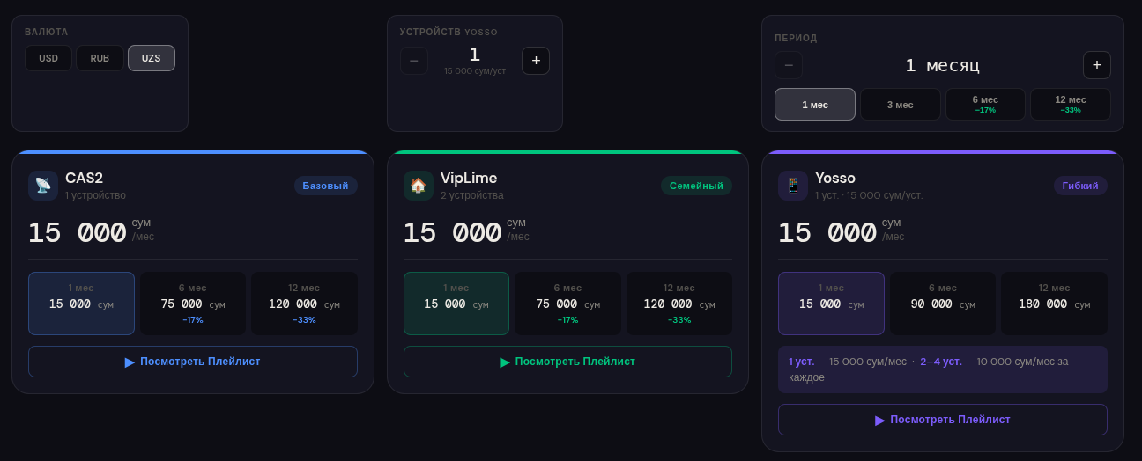Select Yosso 12 мес price 180 000
The width and height of the screenshot is (1142, 461).
pyautogui.click(x=1054, y=304)
